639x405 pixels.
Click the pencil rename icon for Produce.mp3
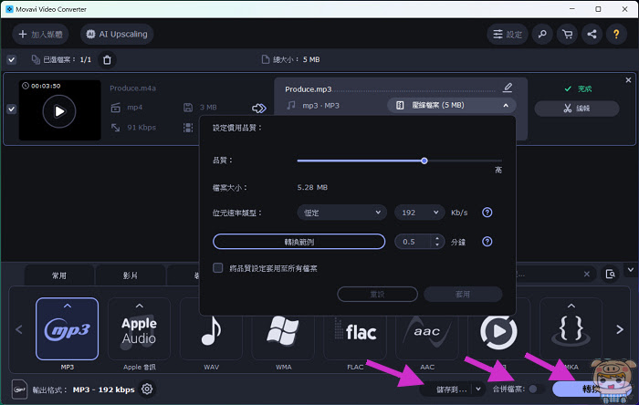508,88
